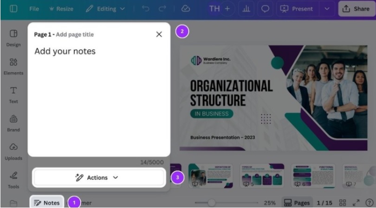Screen dimensions: 376x208
Task: Redo the last action
Action: (x=162, y=9)
